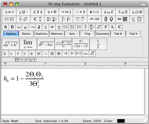The height and width of the screenshot is (124, 149).
Task: Insert Fraktur M symbol
Action: click(39, 54)
